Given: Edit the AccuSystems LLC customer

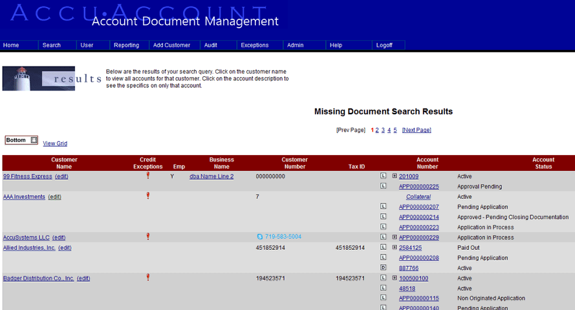Looking at the screenshot, I should pyautogui.click(x=59, y=238).
